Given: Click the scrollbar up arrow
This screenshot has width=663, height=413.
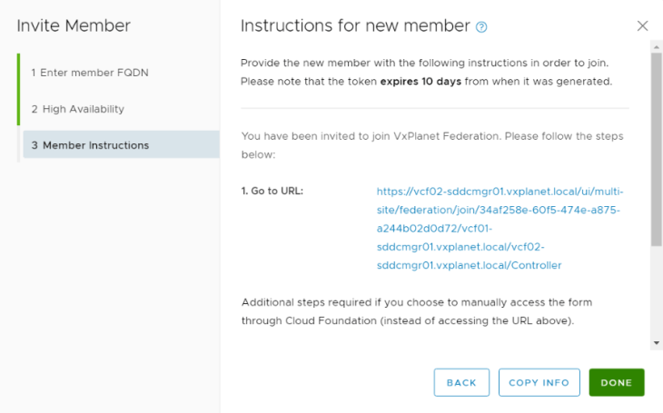Looking at the screenshot, I should pos(657,46).
